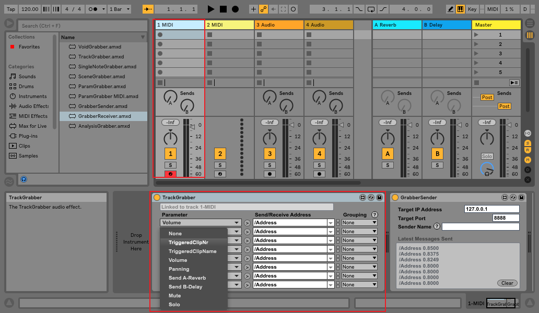
Task: Sort browser by Name column arrow
Action: pos(143,37)
